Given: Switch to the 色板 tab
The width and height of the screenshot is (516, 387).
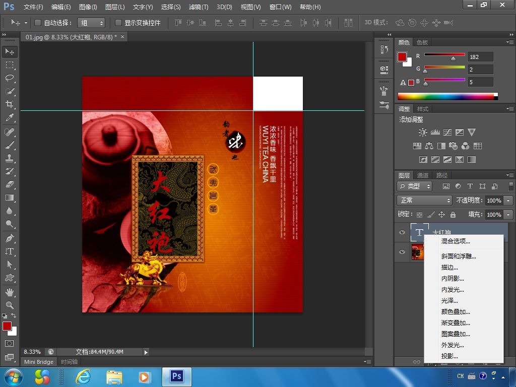Looking at the screenshot, I should click(x=422, y=42).
